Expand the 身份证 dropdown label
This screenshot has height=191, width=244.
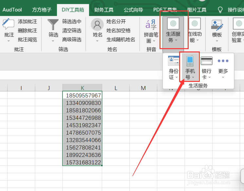click(174, 74)
